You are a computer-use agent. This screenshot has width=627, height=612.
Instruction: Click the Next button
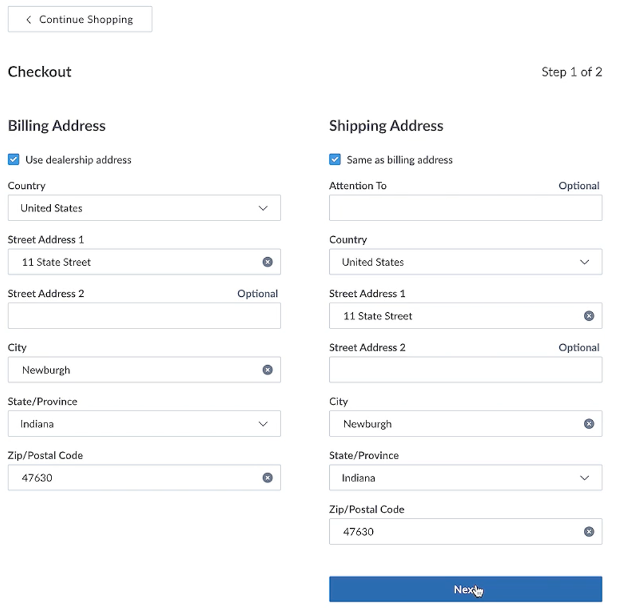coord(465,589)
